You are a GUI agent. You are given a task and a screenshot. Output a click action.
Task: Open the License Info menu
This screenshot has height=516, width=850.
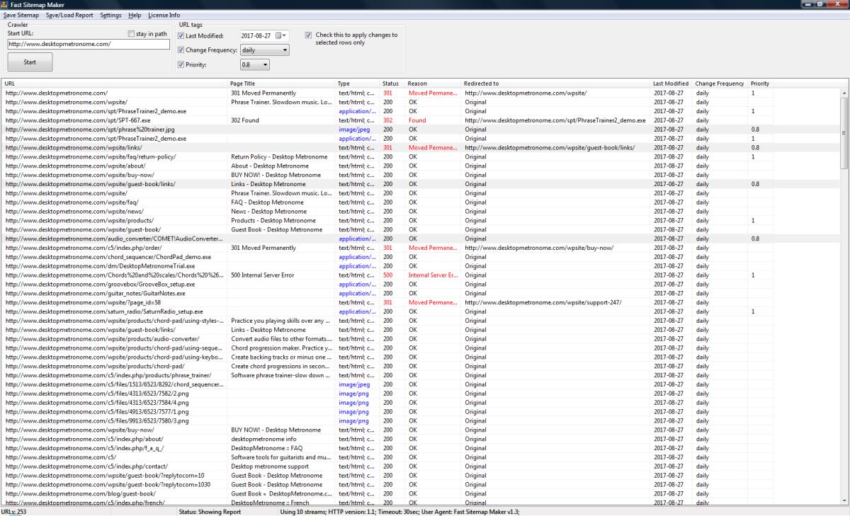(164, 15)
